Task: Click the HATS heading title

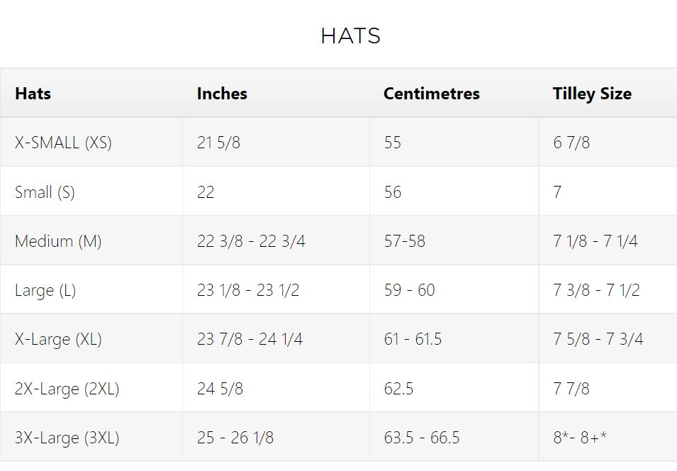Action: 351,36
